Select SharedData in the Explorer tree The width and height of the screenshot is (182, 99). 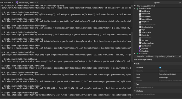(145, 51)
